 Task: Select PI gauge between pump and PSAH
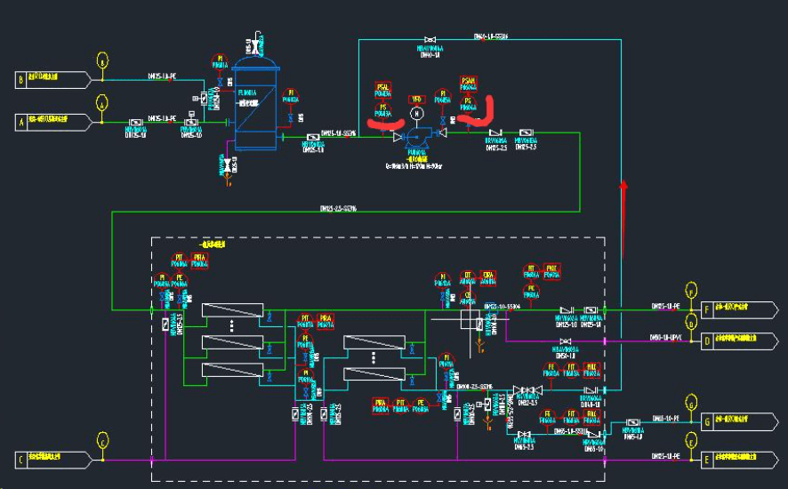point(443,97)
